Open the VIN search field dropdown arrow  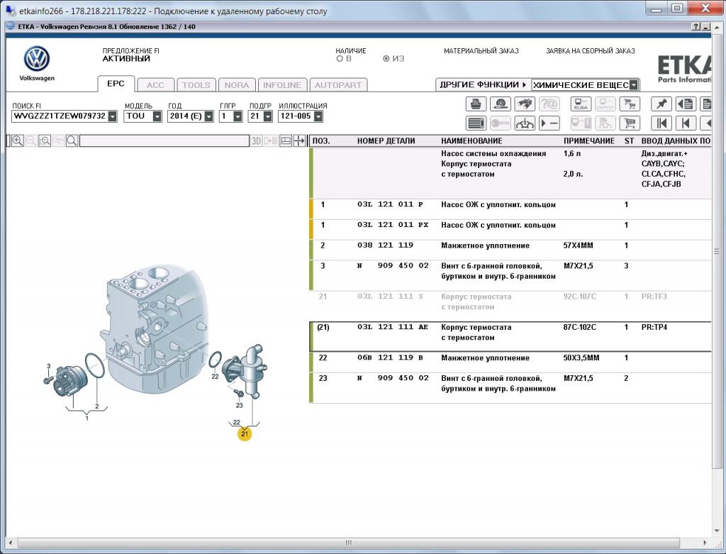pyautogui.click(x=113, y=116)
